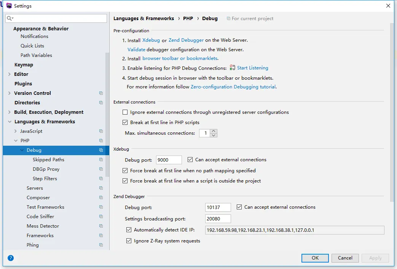The height and width of the screenshot is (269, 397).
Task: Enable ignore external connections through unregistered servers
Action: (125, 112)
